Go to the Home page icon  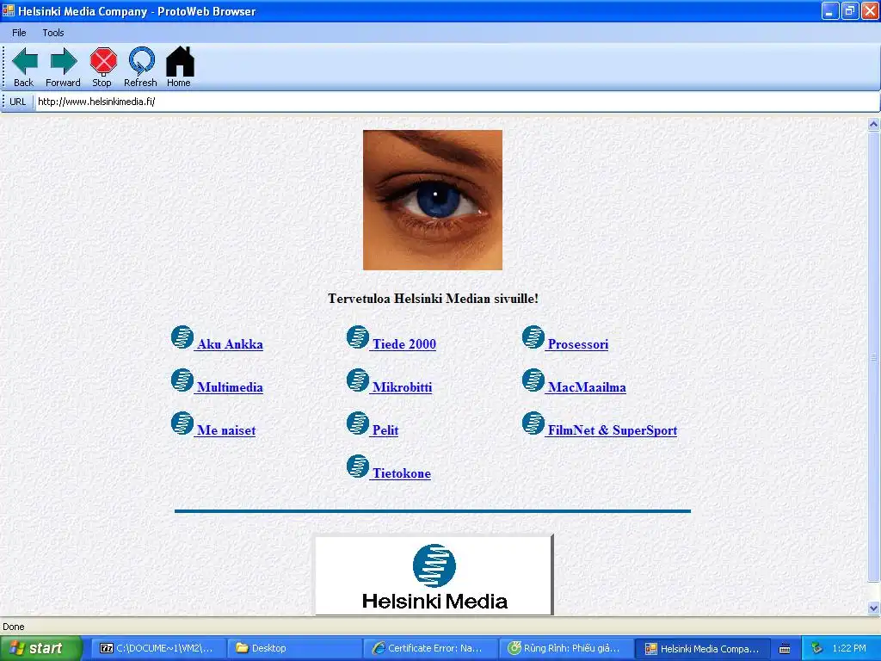[180, 67]
